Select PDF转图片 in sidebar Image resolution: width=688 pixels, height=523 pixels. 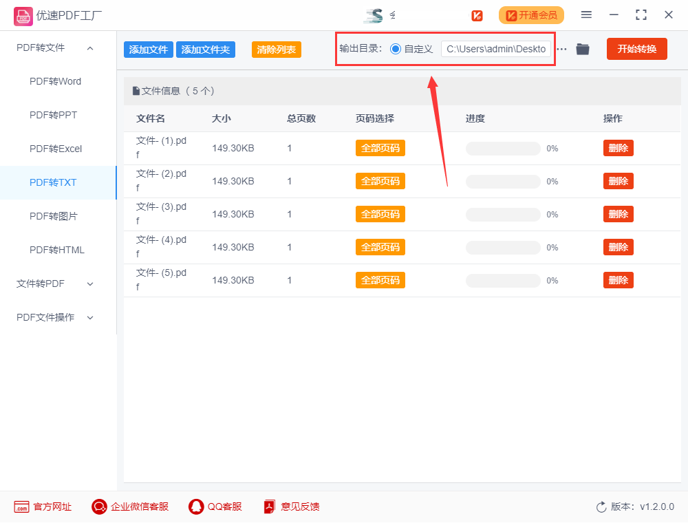[x=53, y=216]
